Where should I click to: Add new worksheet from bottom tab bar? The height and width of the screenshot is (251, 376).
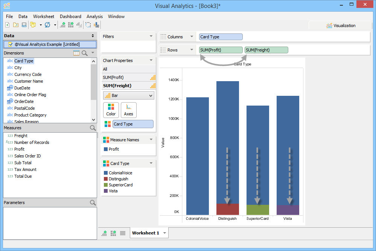point(104,233)
